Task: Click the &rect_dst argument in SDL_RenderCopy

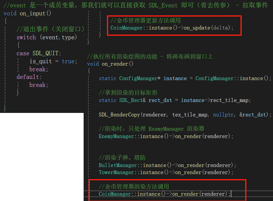Action: [253, 115]
